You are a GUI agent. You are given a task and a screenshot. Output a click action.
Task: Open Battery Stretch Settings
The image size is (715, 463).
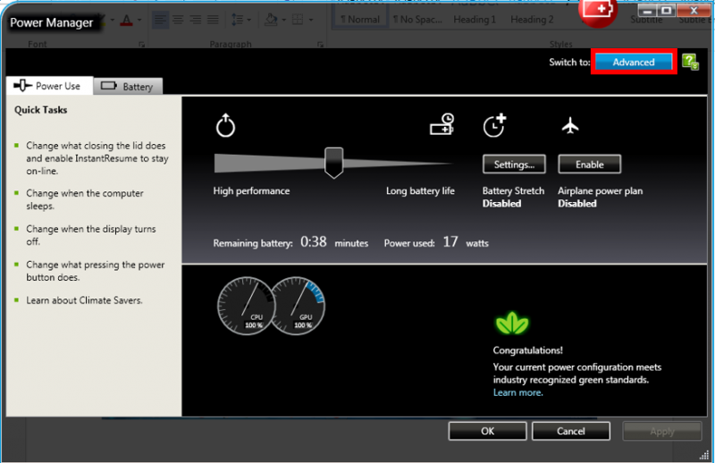tap(514, 164)
